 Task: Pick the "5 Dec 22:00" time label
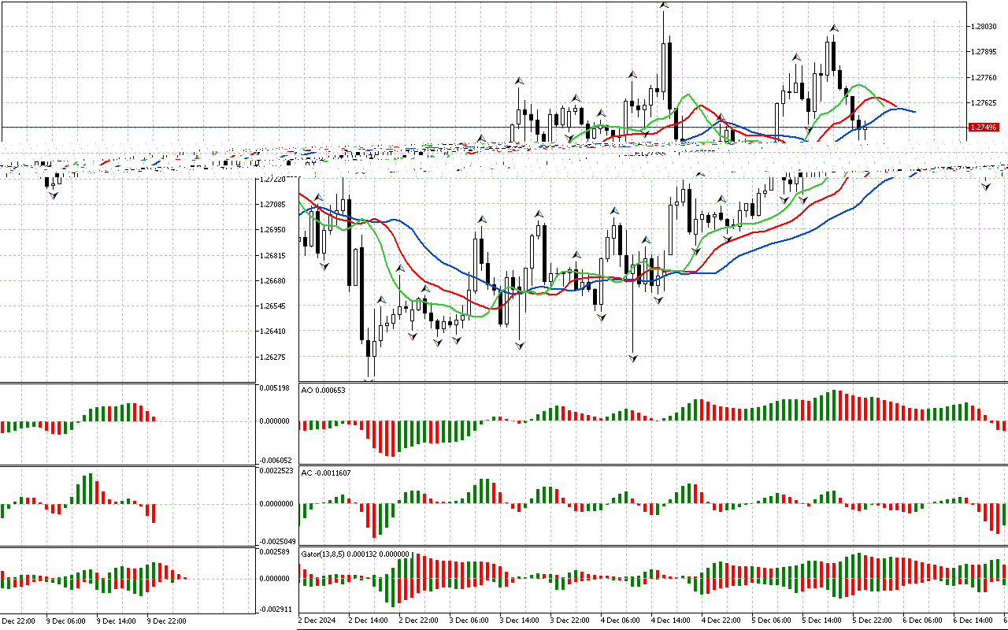(873, 621)
